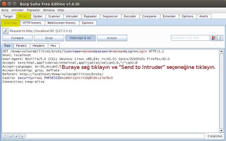This screenshot has width=226, height=141.
Task: Open the Alerts tab
Action: 204,16
